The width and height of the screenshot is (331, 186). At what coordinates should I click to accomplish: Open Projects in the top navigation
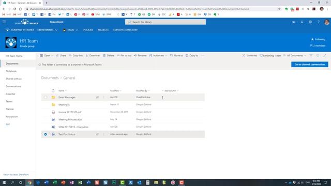(103, 30)
